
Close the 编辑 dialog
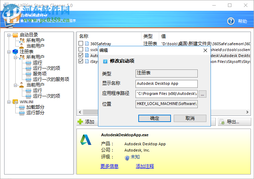pos(205,50)
